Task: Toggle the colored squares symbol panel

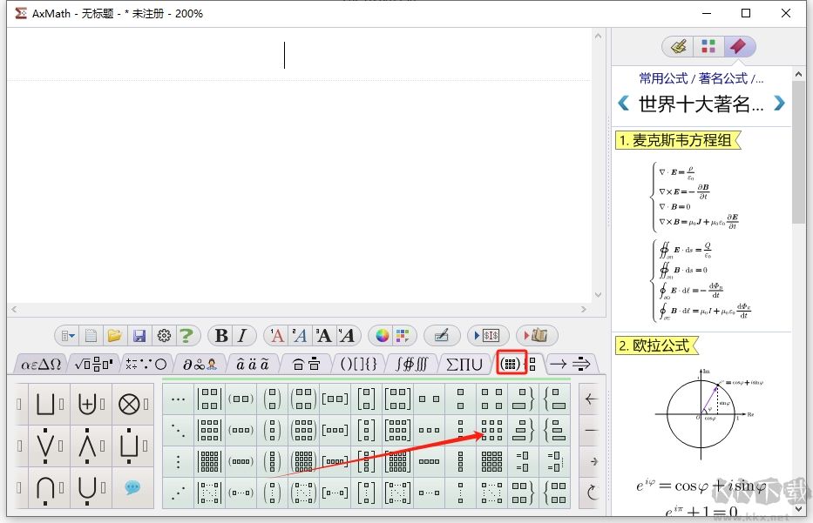Action: click(x=708, y=46)
